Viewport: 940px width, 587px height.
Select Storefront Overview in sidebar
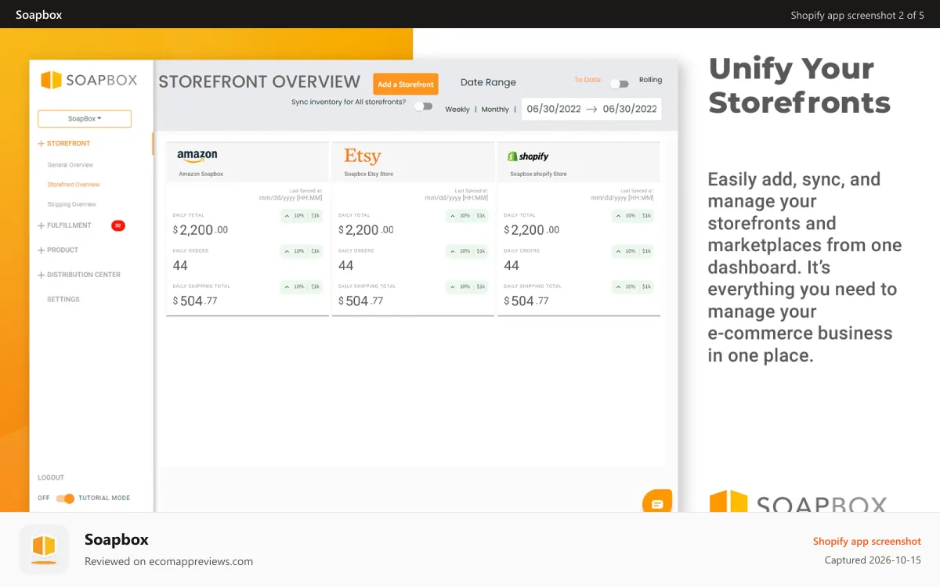pyautogui.click(x=74, y=185)
